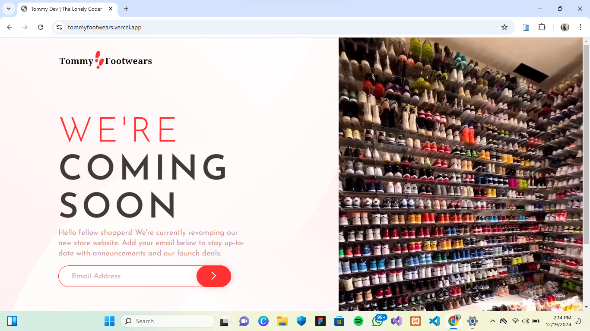The height and width of the screenshot is (331, 590).
Task: Click the Tommy Footwears logo
Action: [x=106, y=60]
